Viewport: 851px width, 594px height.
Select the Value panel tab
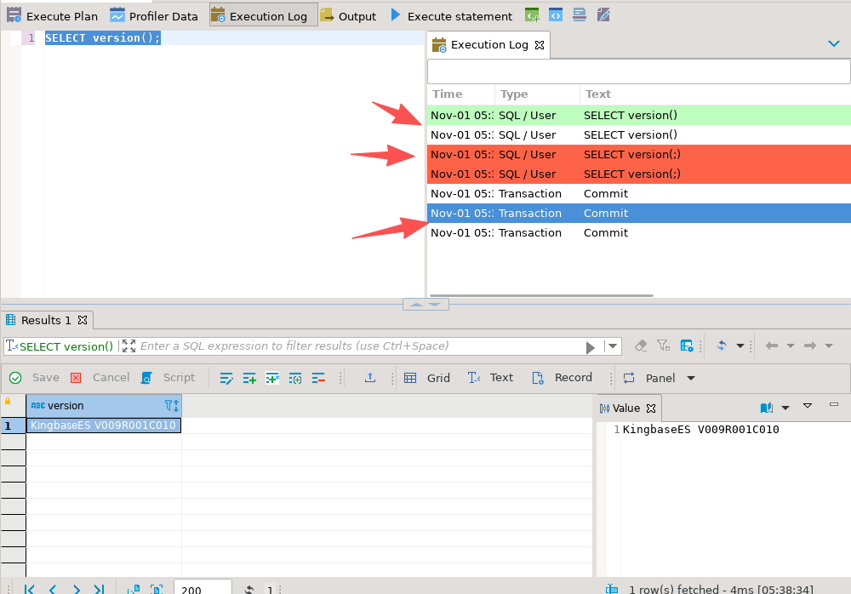pos(625,408)
